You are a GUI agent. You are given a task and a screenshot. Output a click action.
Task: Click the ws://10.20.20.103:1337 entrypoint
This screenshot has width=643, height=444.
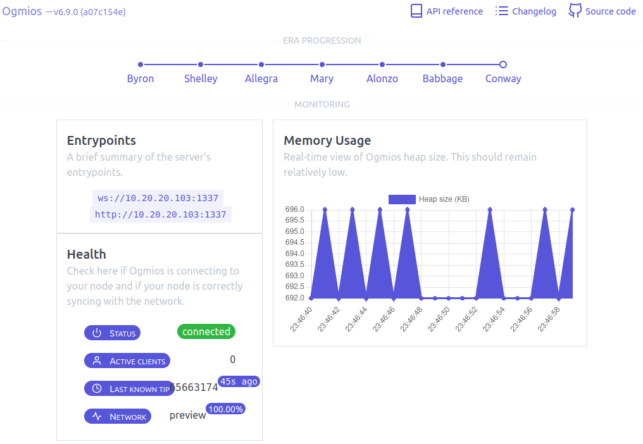click(x=158, y=198)
